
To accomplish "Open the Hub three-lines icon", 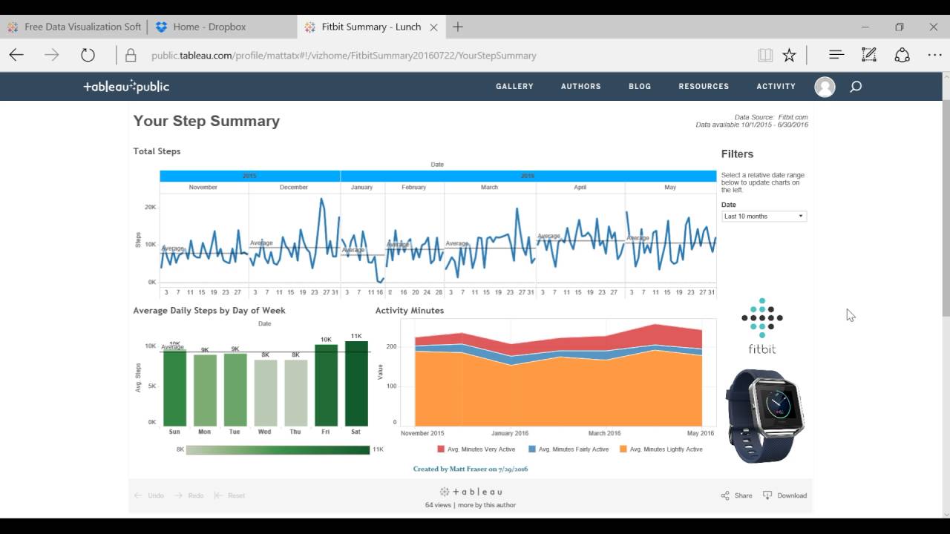I will pos(836,55).
